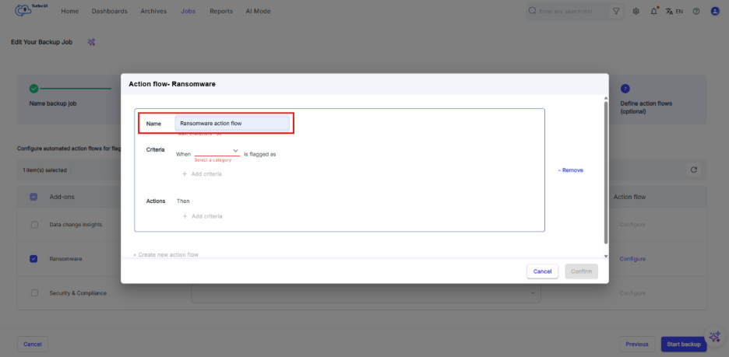This screenshot has height=357, width=729.
Task: Open the user profile avatar
Action: (715, 12)
